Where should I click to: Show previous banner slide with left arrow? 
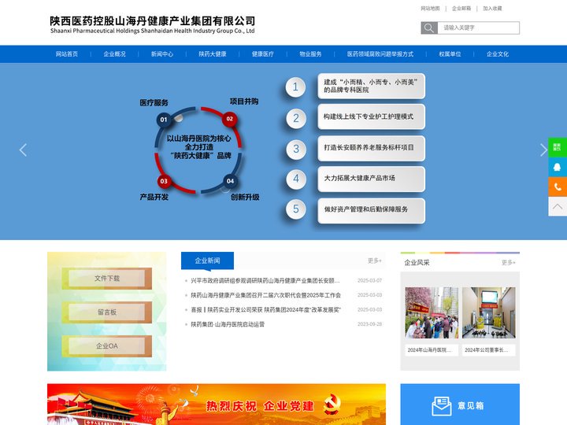tap(23, 150)
